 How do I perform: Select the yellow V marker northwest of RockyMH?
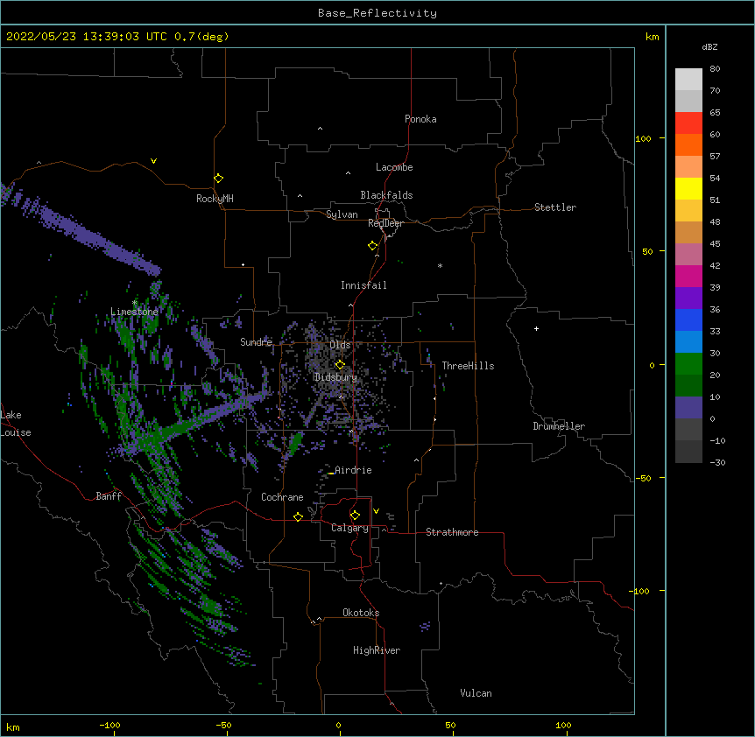(x=153, y=161)
